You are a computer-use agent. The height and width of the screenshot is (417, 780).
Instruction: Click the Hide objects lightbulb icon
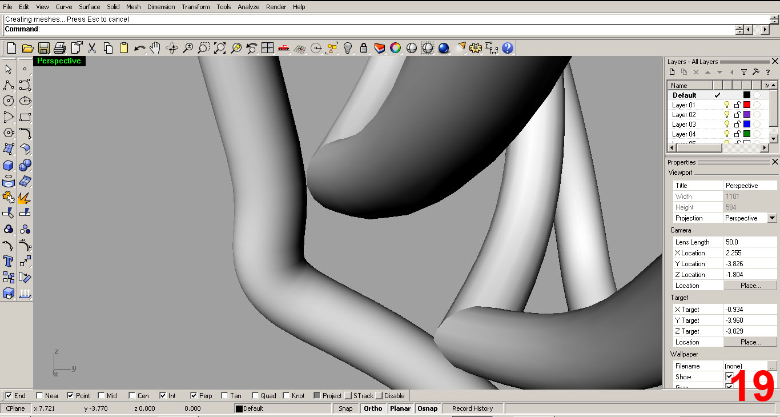click(x=348, y=48)
